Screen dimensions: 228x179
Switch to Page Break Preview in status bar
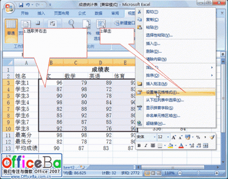click(x=159, y=173)
